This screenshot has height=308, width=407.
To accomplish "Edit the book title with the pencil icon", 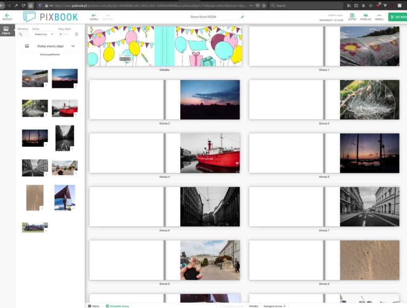I will tap(242, 17).
